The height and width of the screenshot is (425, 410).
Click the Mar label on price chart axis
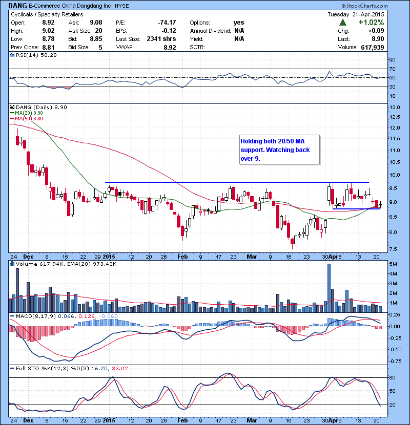252,257
